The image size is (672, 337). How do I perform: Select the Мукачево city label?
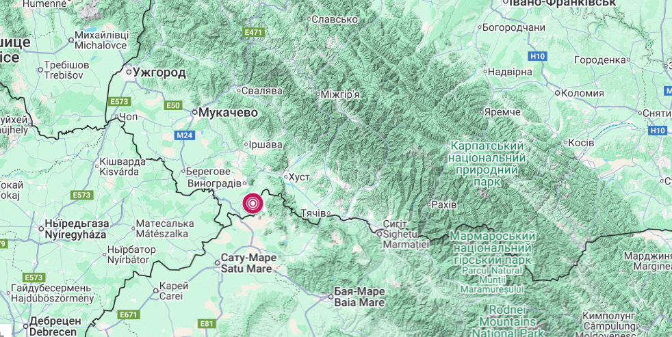click(229, 113)
